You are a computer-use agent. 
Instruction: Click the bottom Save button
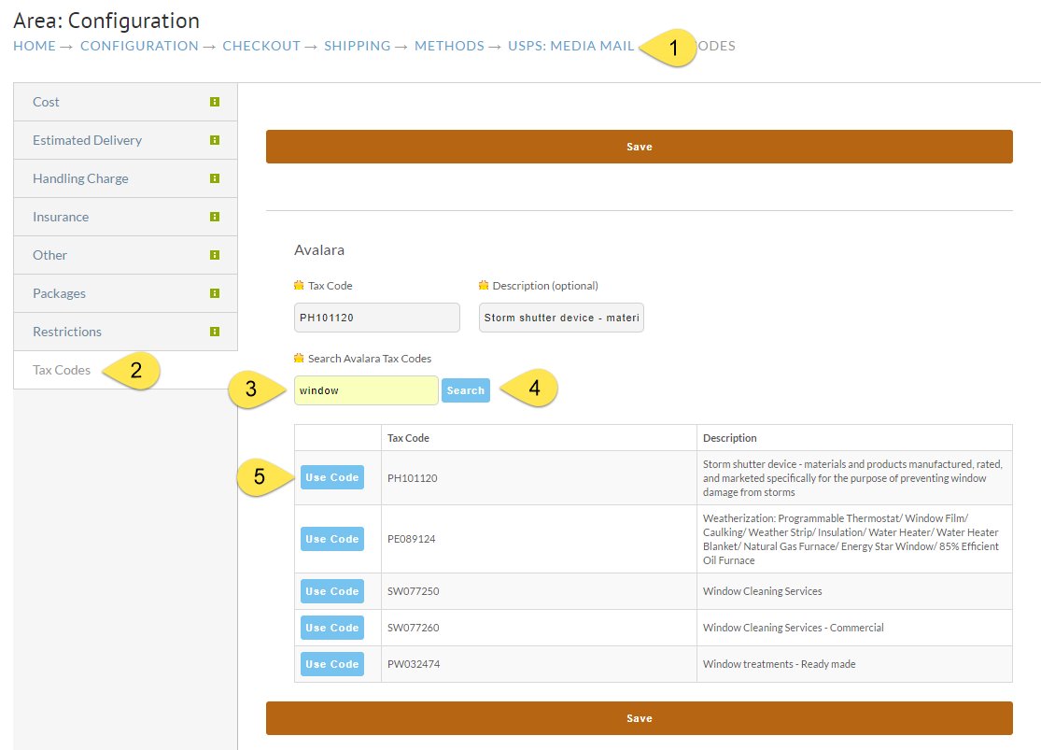coord(640,718)
